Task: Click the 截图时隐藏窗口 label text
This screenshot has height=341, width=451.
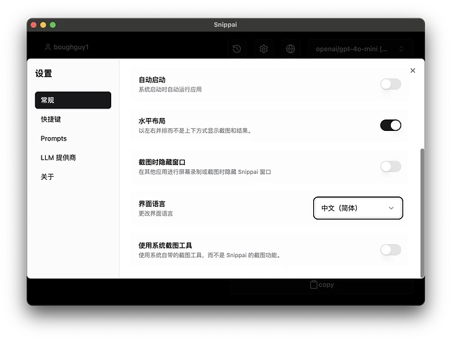Action: pyautogui.click(x=162, y=162)
